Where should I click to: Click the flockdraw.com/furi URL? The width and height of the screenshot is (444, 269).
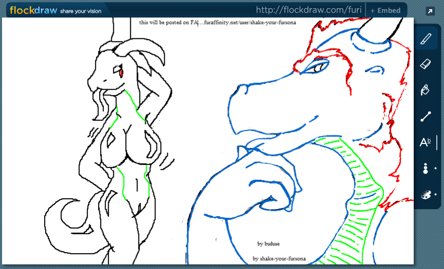point(308,10)
